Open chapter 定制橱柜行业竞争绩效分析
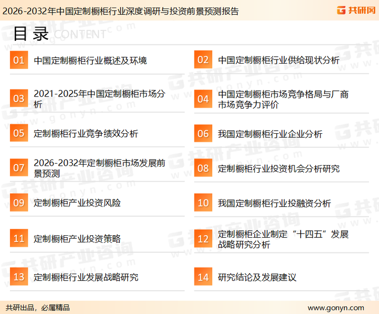This screenshot has width=379, height=314. (x=86, y=133)
